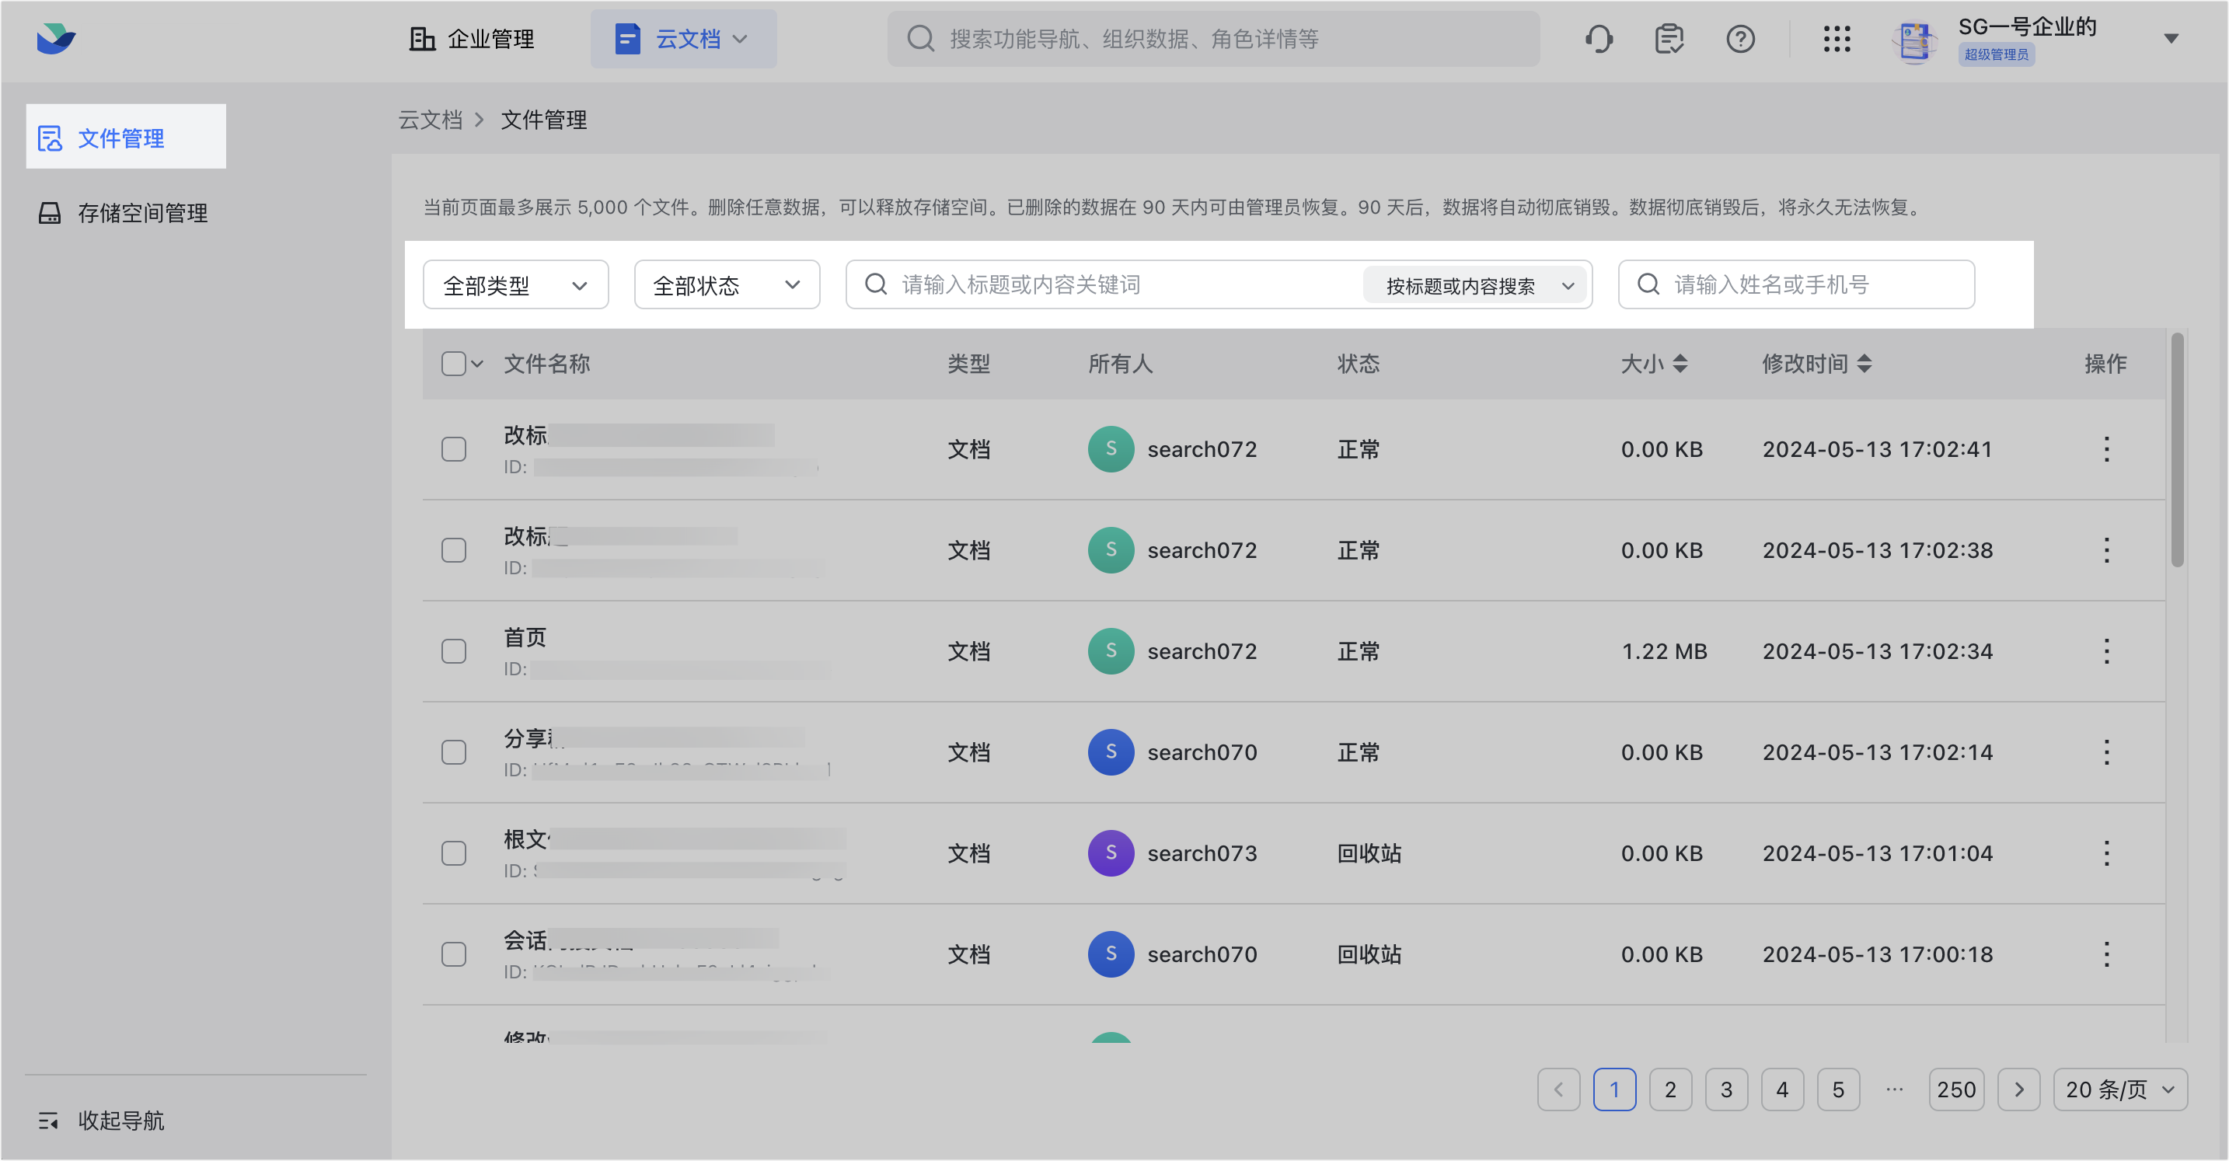This screenshot has width=2229, height=1161.
Task: Click the SG enterprise avatar image
Action: [1914, 40]
